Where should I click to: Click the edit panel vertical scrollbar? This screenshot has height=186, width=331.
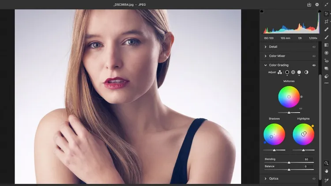(320, 127)
